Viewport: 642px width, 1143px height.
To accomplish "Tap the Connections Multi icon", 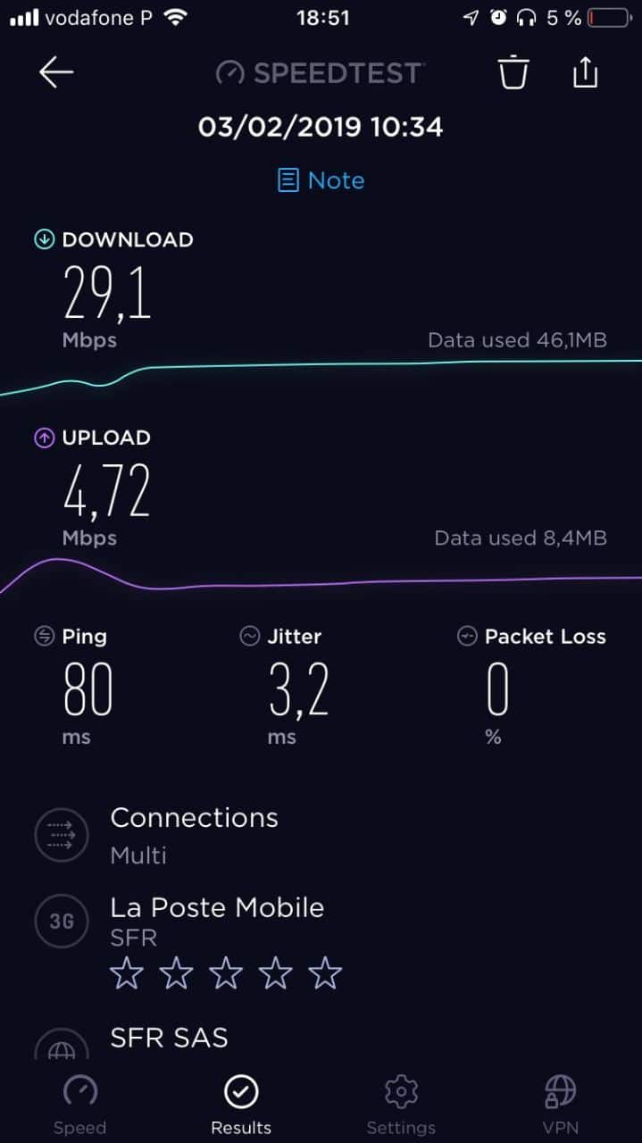I will 62,835.
